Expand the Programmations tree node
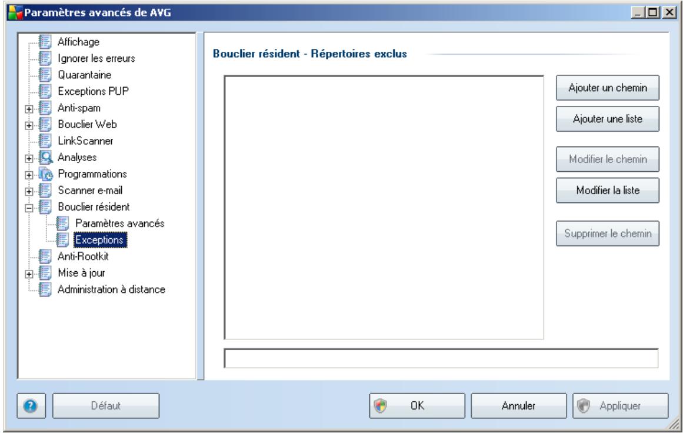Image resolution: width=683 pixels, height=433 pixels. click(x=29, y=175)
